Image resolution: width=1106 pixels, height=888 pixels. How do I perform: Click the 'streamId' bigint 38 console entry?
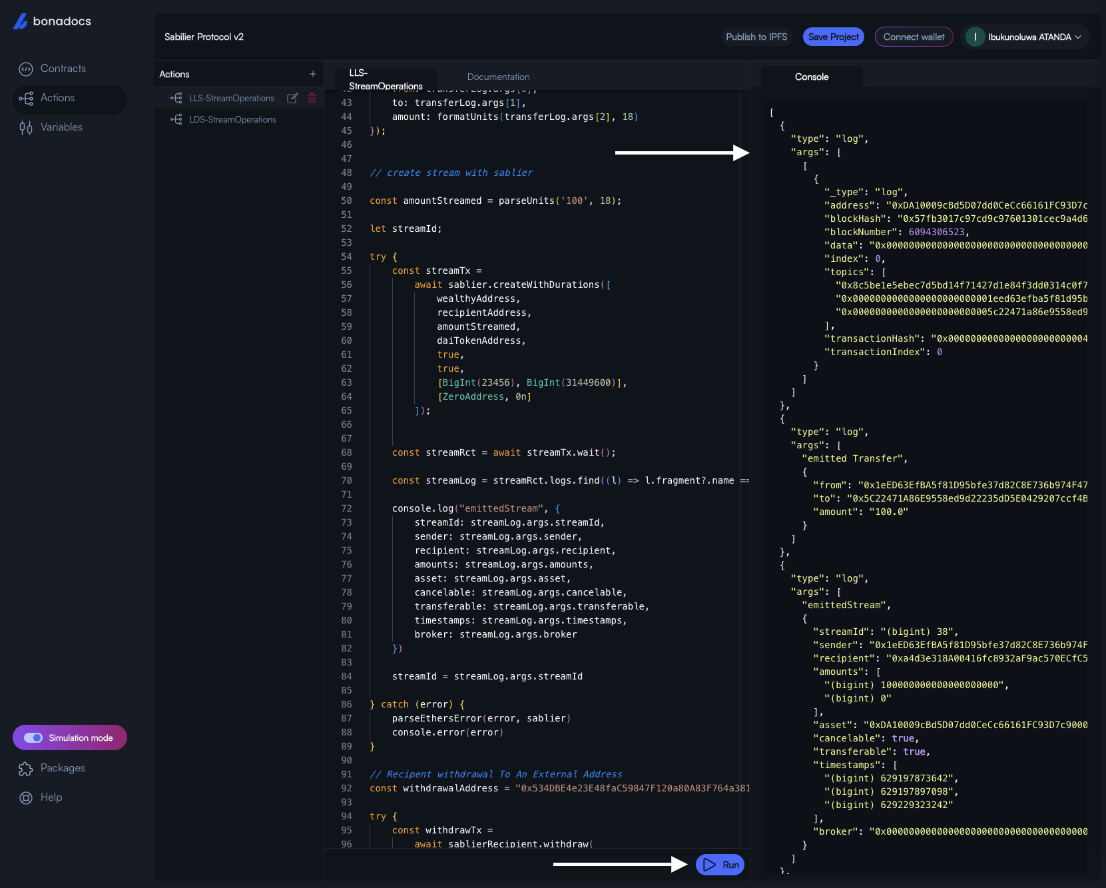(886, 632)
